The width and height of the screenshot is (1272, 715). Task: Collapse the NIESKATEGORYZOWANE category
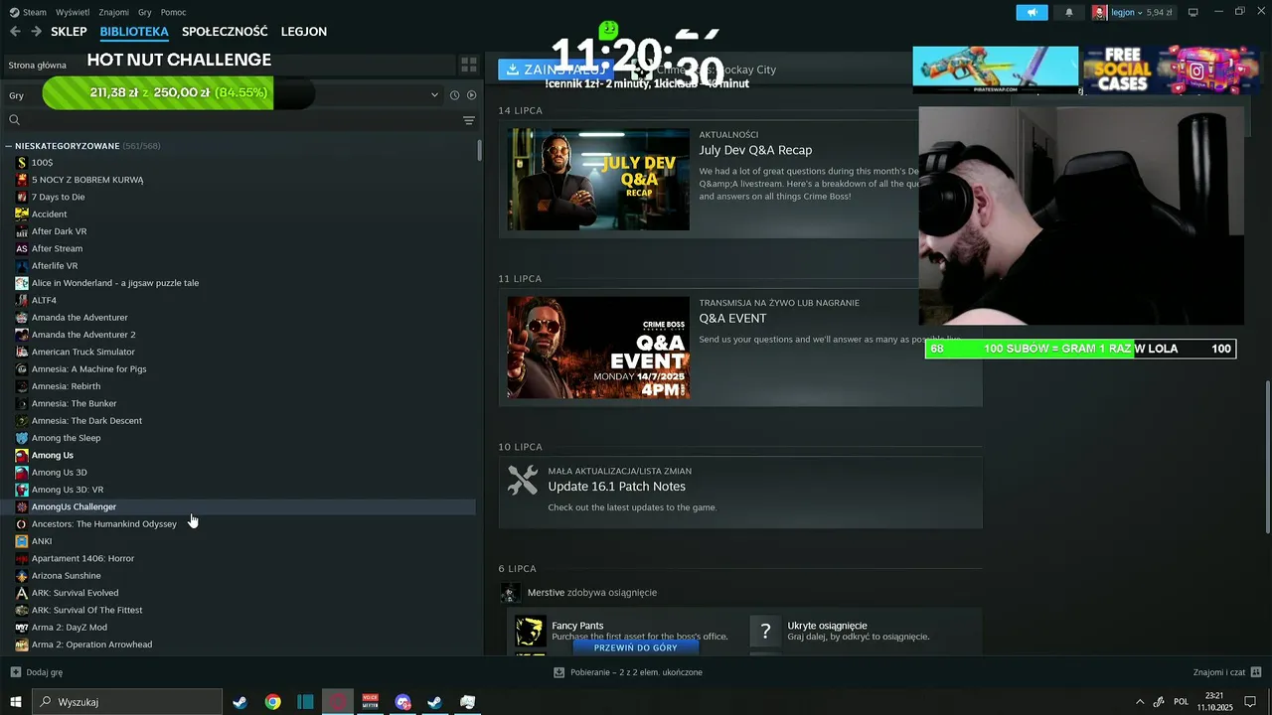[8, 146]
